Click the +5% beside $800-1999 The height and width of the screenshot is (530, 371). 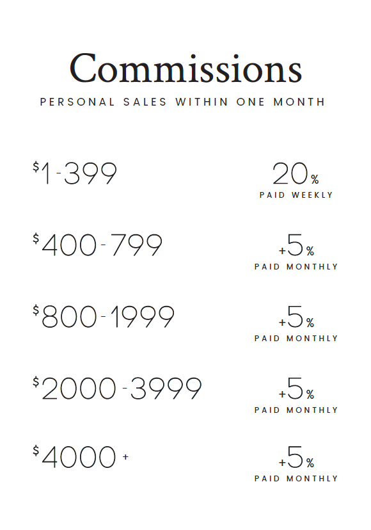click(296, 317)
